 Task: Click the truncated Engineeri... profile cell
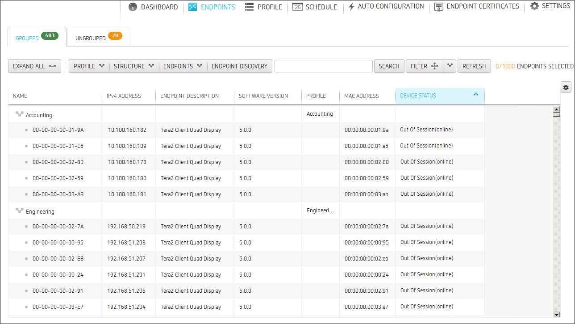tap(320, 210)
